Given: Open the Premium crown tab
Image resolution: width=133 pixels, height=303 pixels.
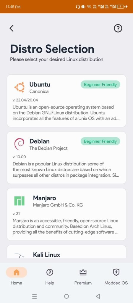Looking at the screenshot, I should [83, 276].
